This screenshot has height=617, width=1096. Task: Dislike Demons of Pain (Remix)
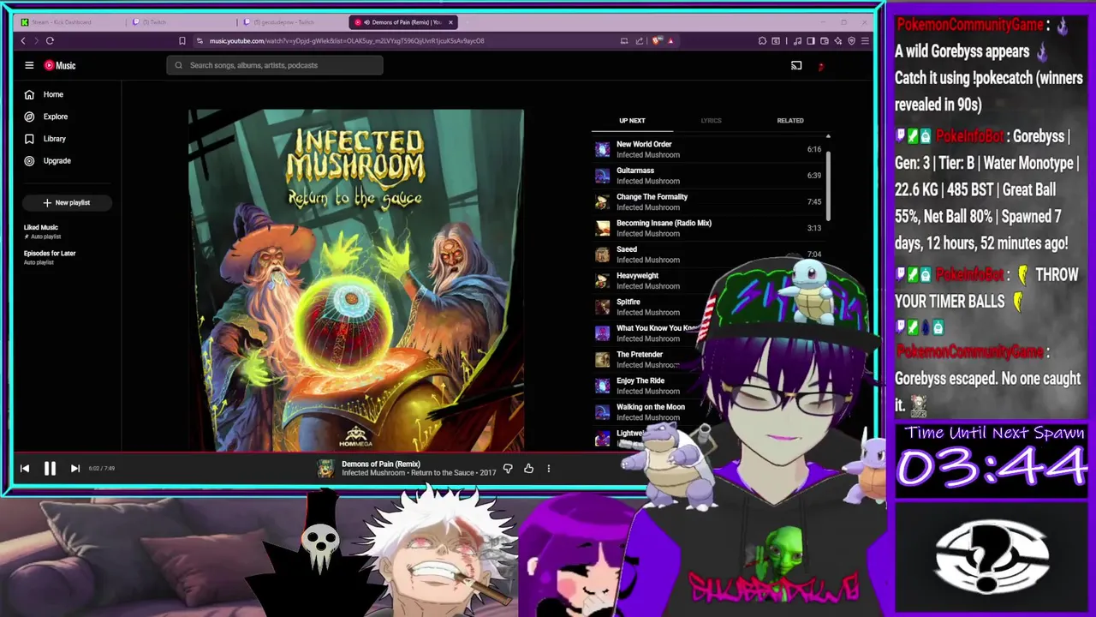508,468
